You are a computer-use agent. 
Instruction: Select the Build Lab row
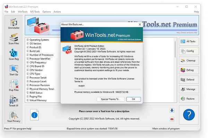33,51
